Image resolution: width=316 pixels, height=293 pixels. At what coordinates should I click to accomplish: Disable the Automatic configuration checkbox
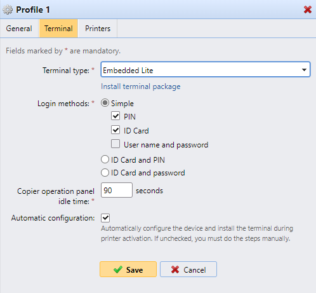coord(105,218)
